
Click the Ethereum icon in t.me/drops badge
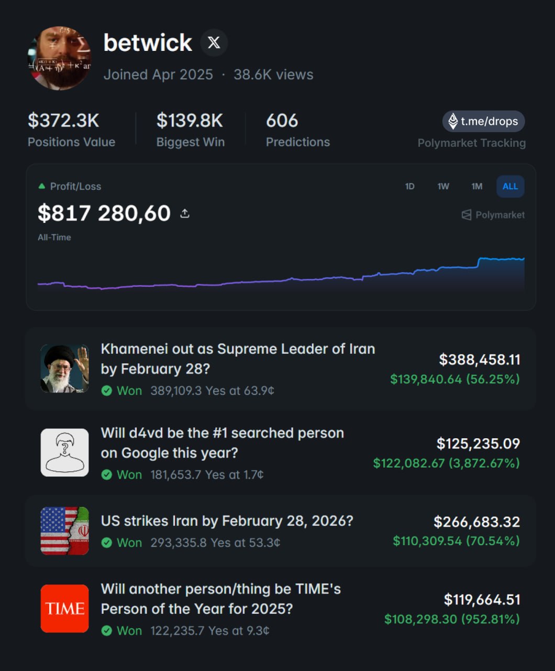(x=453, y=121)
